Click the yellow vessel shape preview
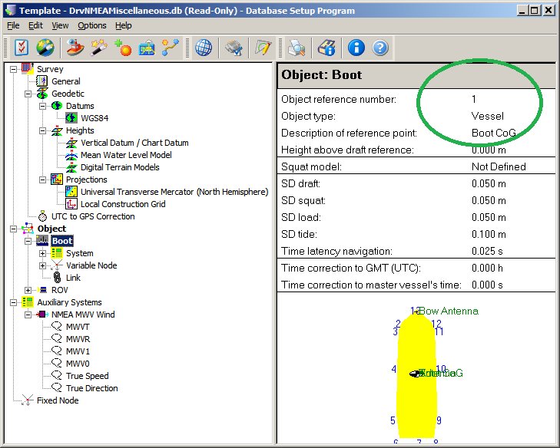Viewport: 560px width, 448px height. [x=417, y=399]
